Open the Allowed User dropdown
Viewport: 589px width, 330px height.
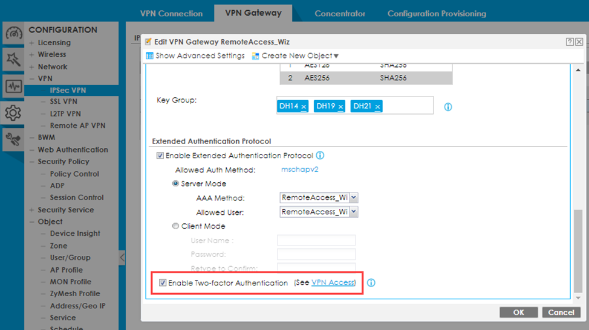tap(354, 212)
